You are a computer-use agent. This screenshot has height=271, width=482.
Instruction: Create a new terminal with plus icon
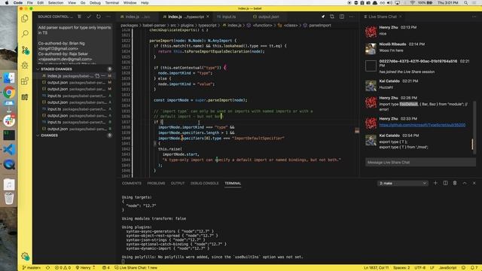point(435,183)
